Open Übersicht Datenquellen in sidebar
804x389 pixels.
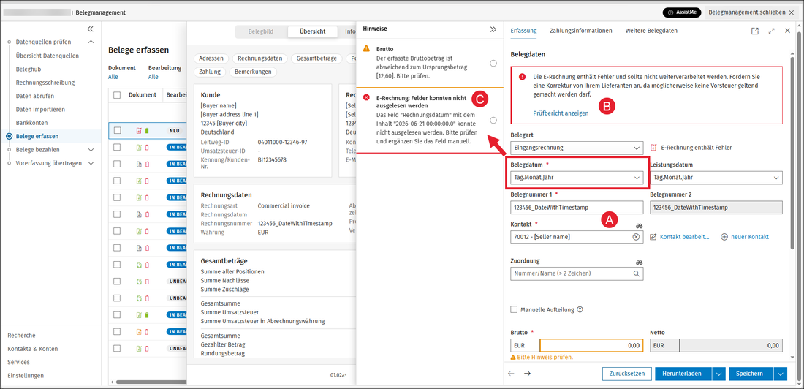[48, 56]
